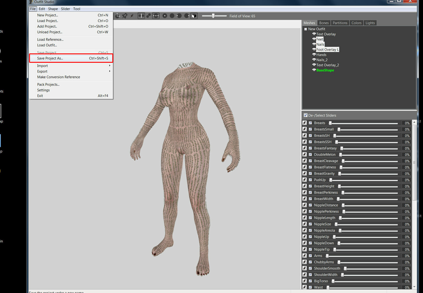
Task: Click the transform axes tool icon
Action: tap(117, 16)
